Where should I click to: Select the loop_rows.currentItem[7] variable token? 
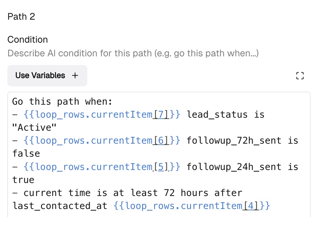coord(102,115)
